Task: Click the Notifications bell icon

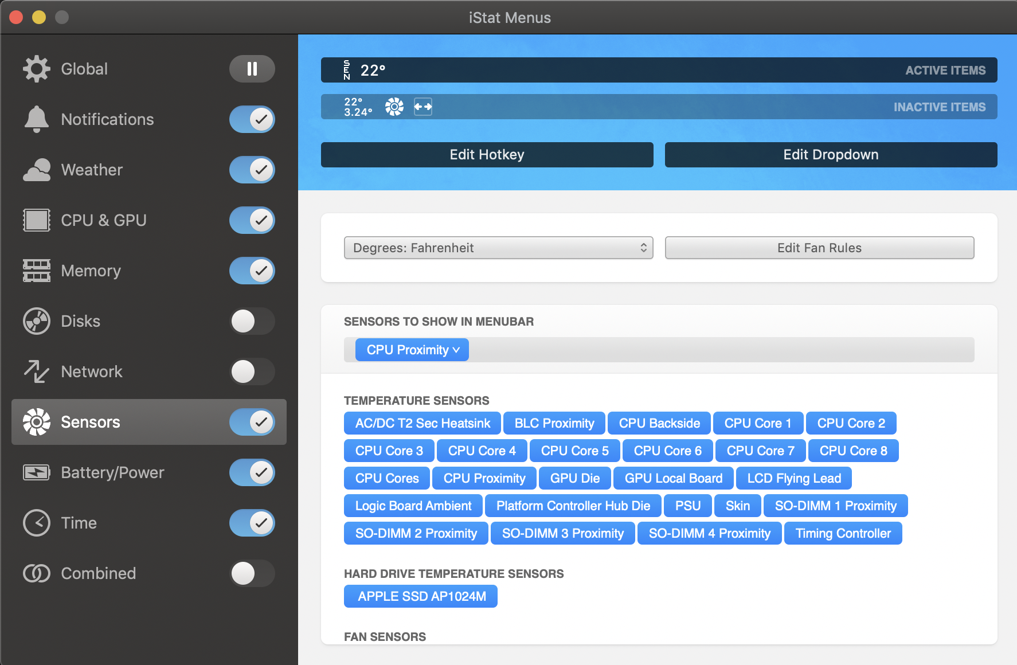Action: pos(37,119)
